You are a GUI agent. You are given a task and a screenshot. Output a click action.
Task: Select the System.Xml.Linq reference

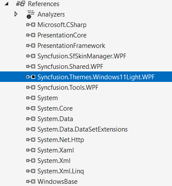(61, 171)
